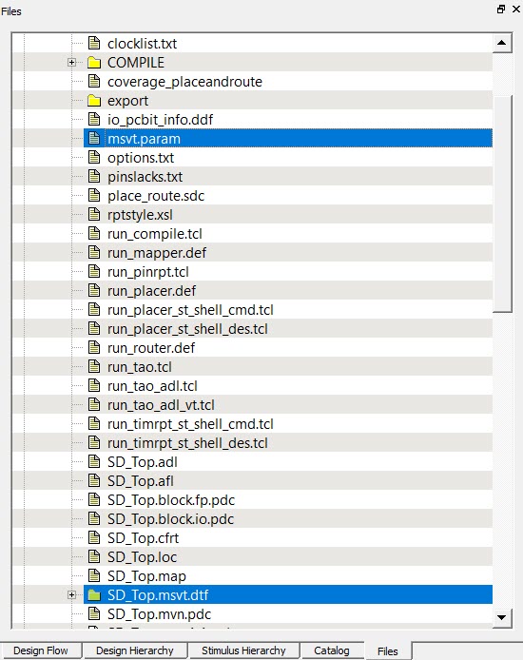Click the scroll up arrow button
The image size is (523, 660).
pos(502,43)
